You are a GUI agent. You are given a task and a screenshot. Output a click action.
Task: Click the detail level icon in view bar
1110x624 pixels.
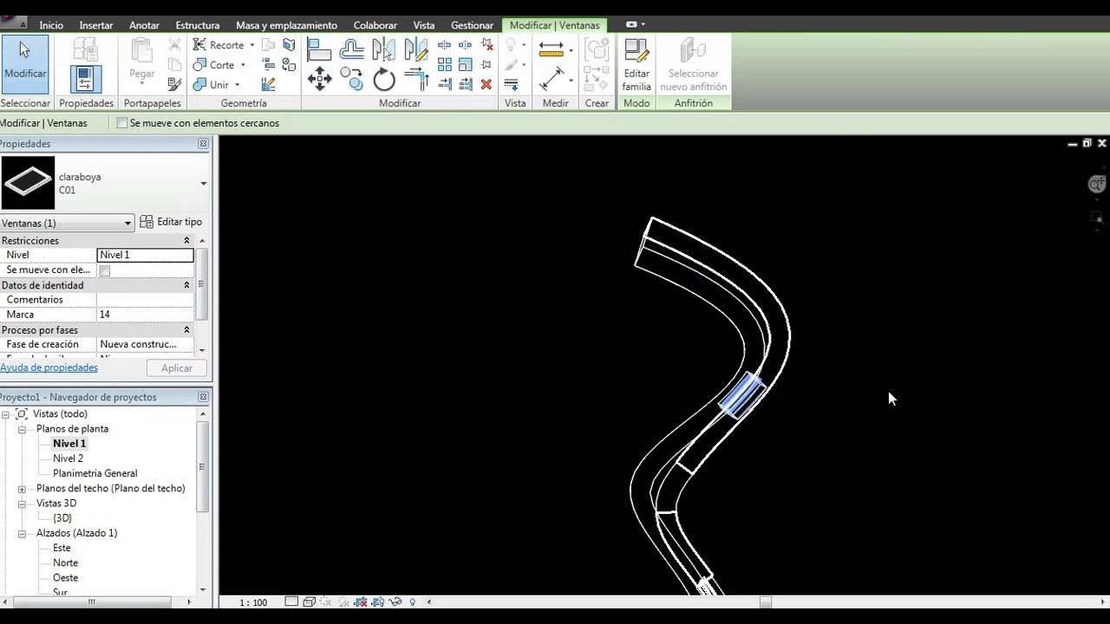click(x=291, y=601)
